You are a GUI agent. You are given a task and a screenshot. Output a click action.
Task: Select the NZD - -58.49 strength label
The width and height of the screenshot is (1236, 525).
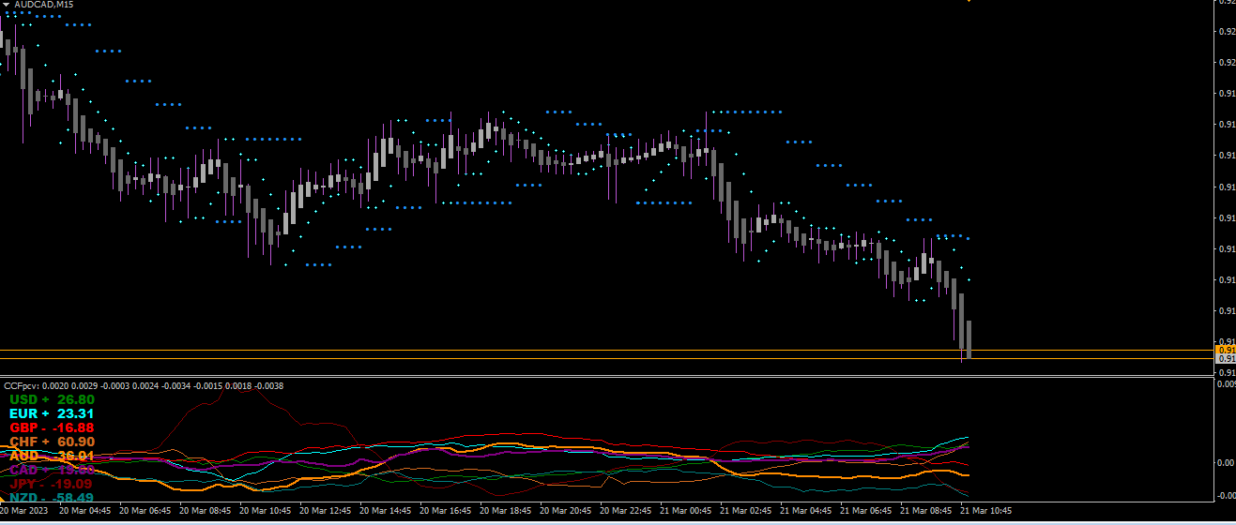pos(52,498)
